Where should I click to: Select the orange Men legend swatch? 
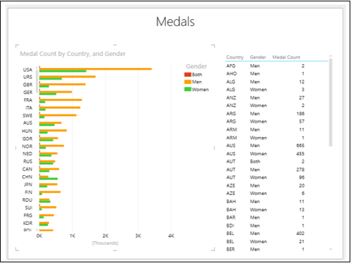[188, 82]
